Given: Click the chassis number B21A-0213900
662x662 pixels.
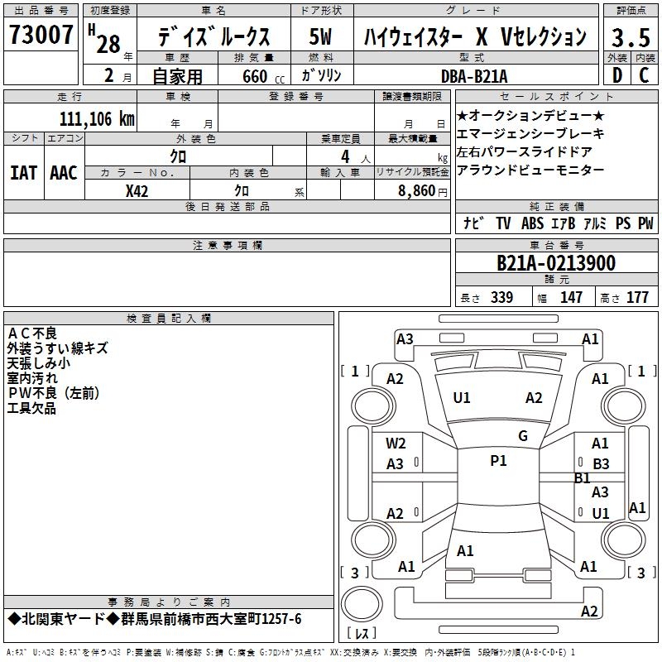Looking at the screenshot, I should (555, 263).
